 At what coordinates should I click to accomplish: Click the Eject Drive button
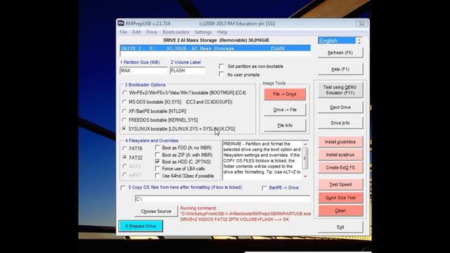point(340,108)
